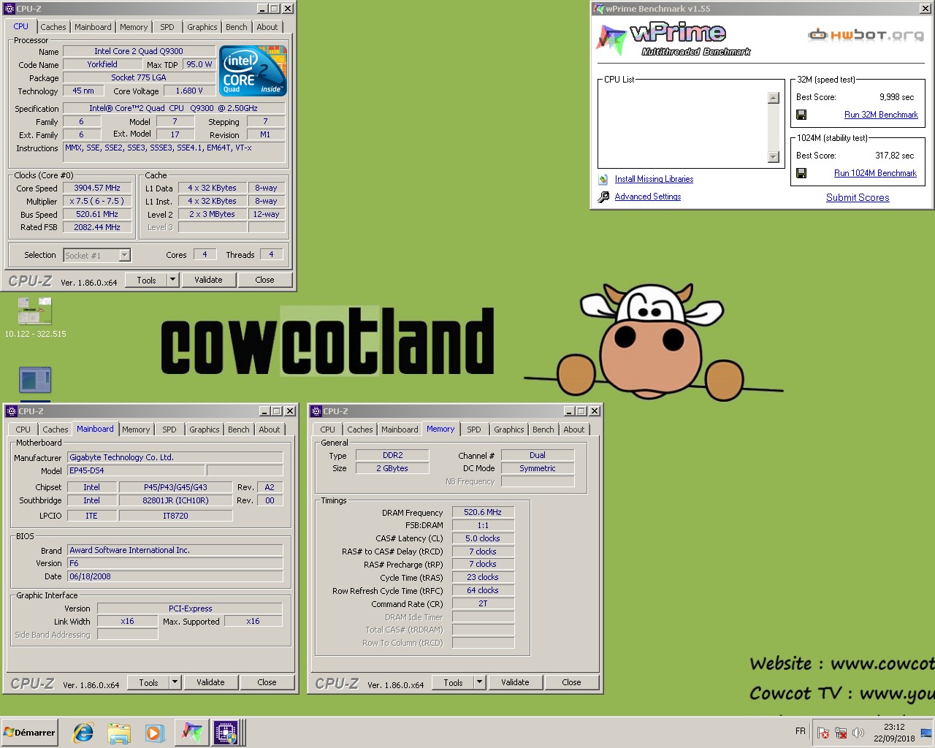Image resolution: width=935 pixels, height=748 pixels.
Task: Click Run 32M Benchmark link
Action: (x=881, y=115)
